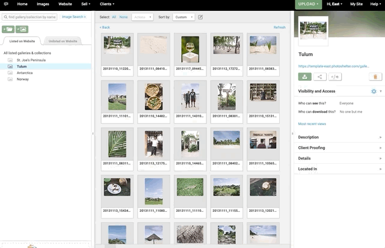Click the Antarctica gallery icon
The width and height of the screenshot is (385, 248).
[x=10, y=73]
